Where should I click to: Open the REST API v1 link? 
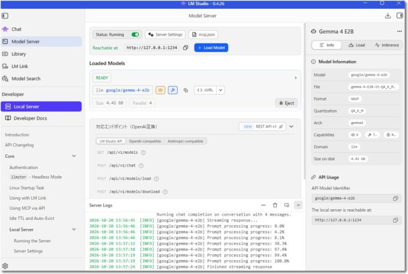pyautogui.click(x=263, y=127)
